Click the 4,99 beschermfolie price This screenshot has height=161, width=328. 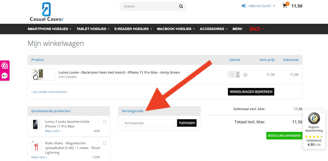click(97, 131)
